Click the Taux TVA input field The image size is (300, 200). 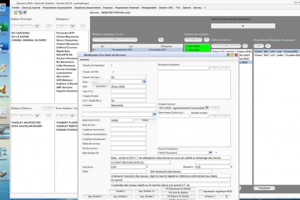[128, 91]
